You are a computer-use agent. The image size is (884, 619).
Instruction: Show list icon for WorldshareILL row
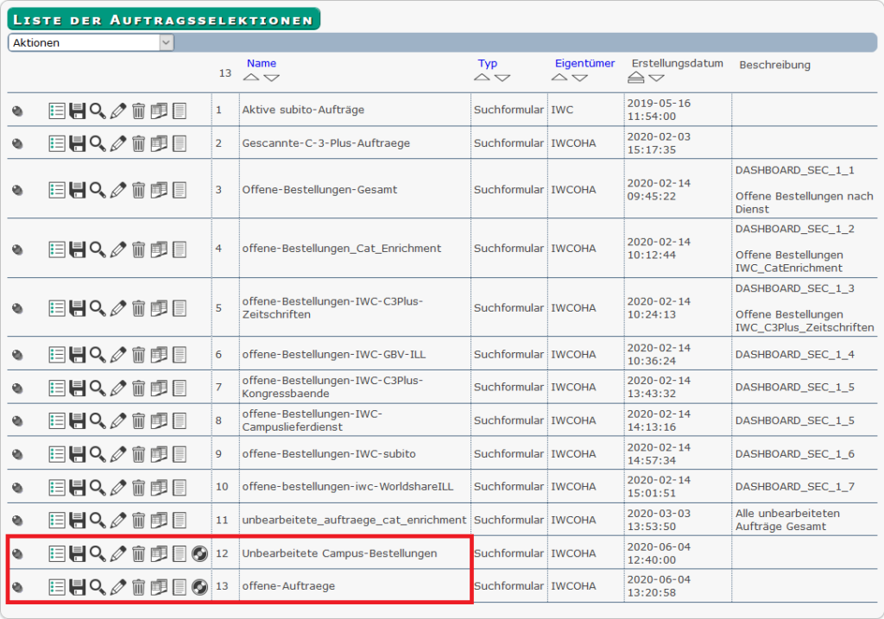click(x=57, y=488)
